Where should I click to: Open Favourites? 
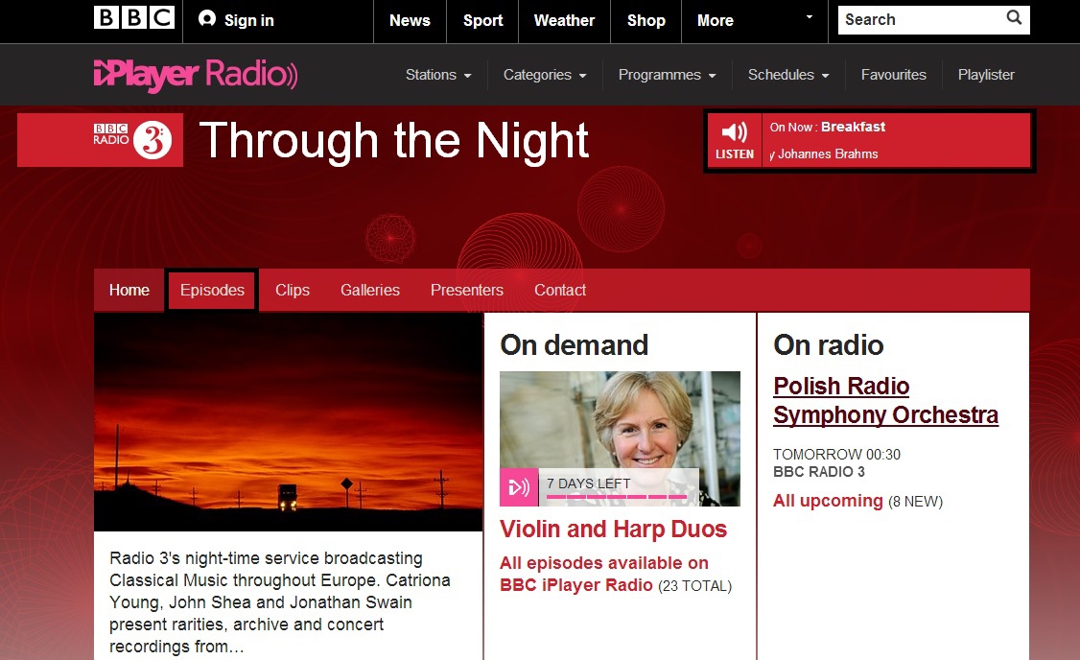[893, 75]
